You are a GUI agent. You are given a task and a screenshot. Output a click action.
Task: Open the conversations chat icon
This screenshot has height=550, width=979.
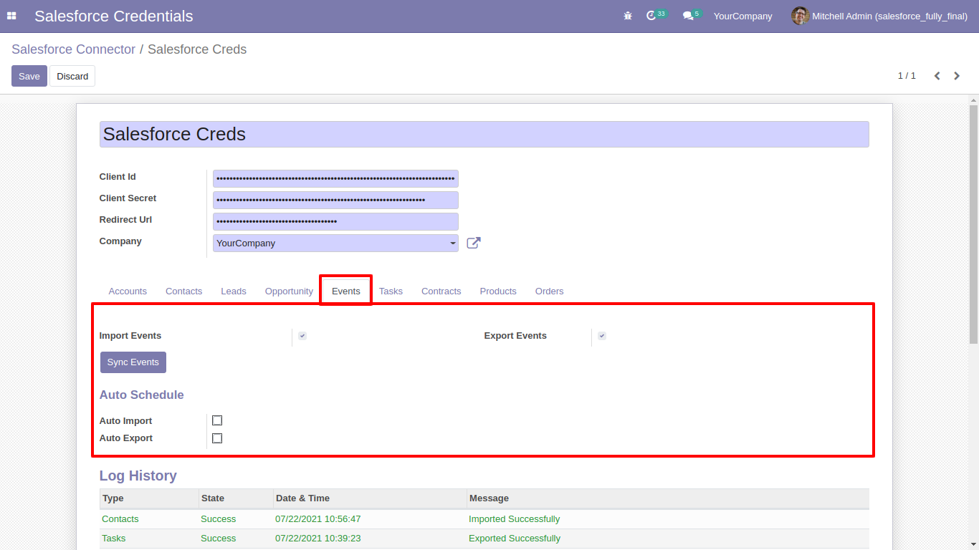(x=688, y=16)
